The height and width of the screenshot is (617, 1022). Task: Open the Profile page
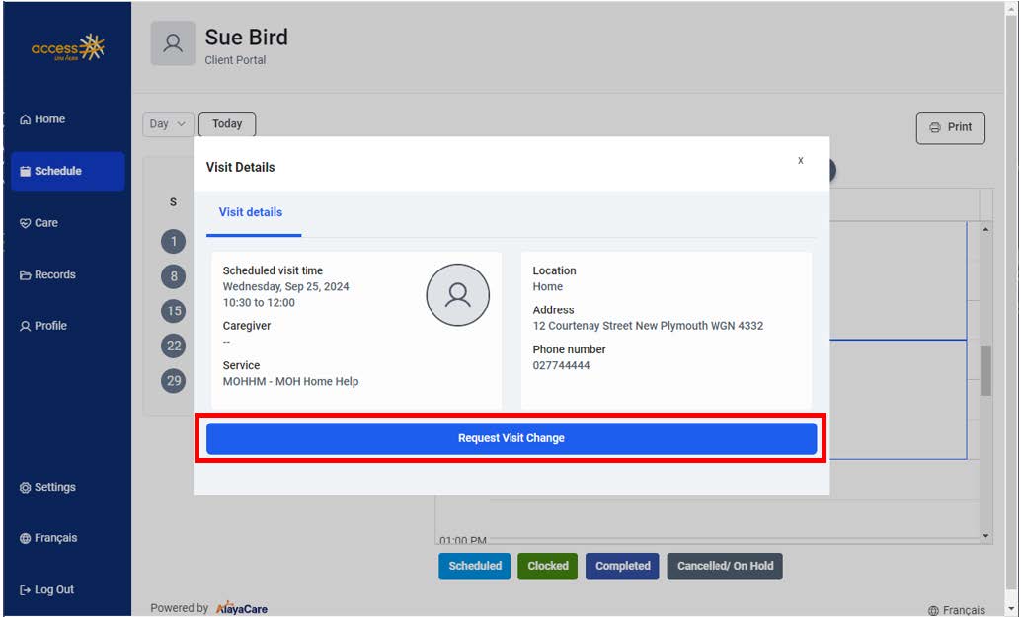[x=43, y=326]
